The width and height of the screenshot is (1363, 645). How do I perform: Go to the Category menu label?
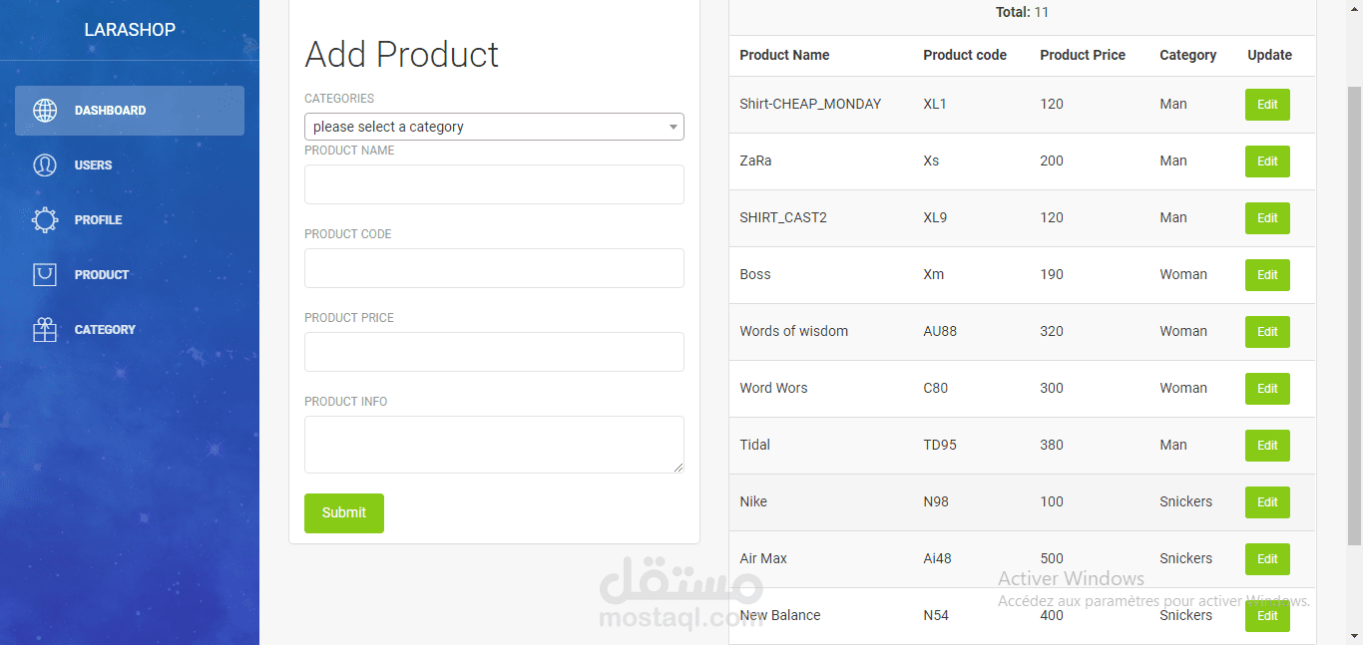point(105,330)
